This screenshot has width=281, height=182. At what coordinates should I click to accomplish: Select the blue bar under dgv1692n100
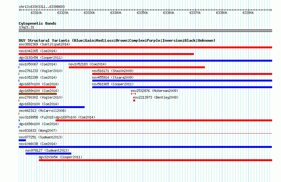click(51, 107)
